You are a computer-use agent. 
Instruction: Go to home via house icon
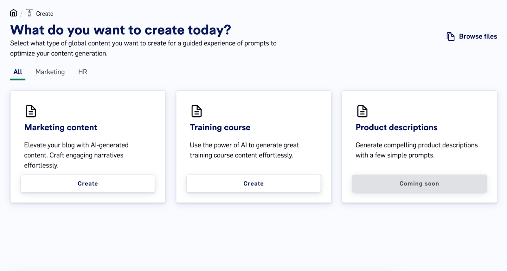click(x=14, y=13)
